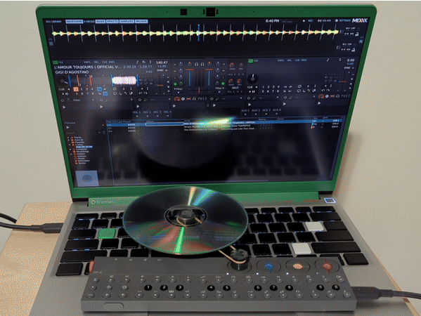421x316 pixels.
Task: Click the left deck CUE button
Action: coord(61,89)
